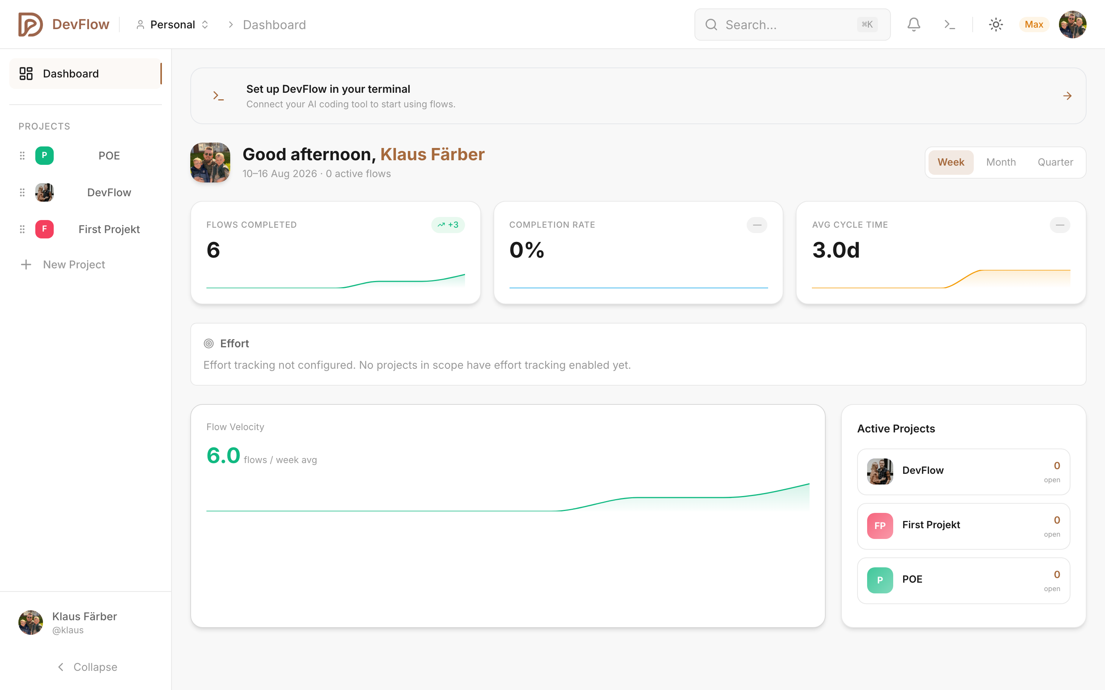Screen dimensions: 1105x690
Task: Click the Flow Velocity chart
Action: (x=508, y=498)
